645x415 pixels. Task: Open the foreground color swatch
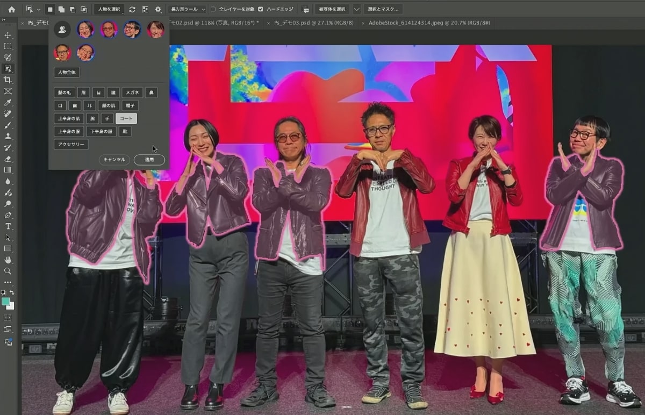(x=5, y=302)
